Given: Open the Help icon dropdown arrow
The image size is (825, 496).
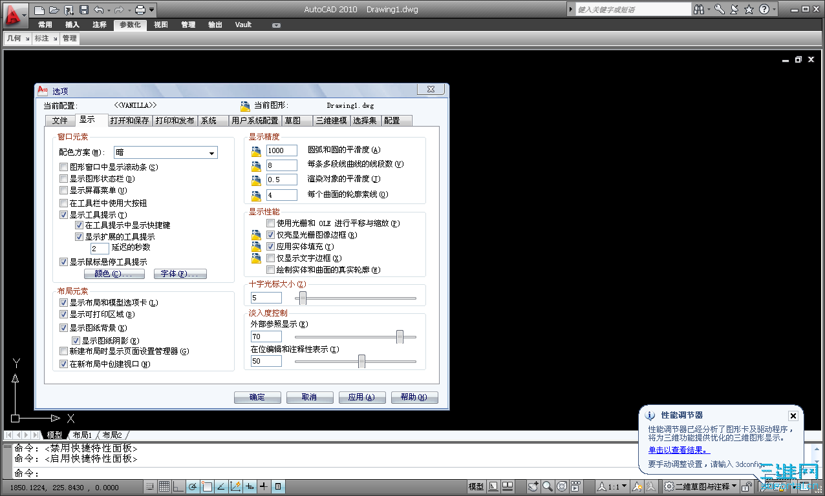Looking at the screenshot, I should (x=774, y=10).
